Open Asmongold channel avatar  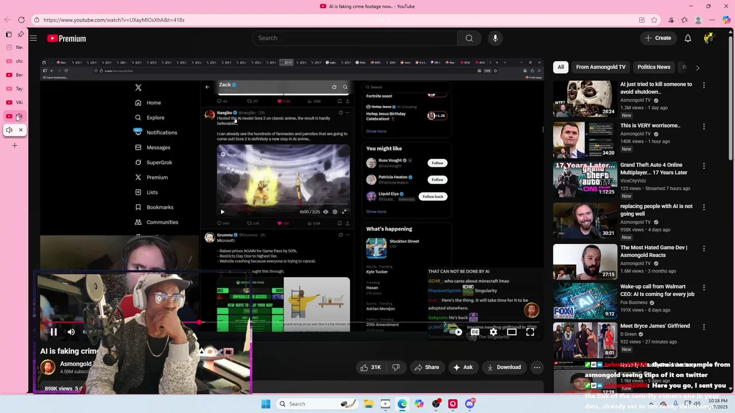[x=48, y=367]
